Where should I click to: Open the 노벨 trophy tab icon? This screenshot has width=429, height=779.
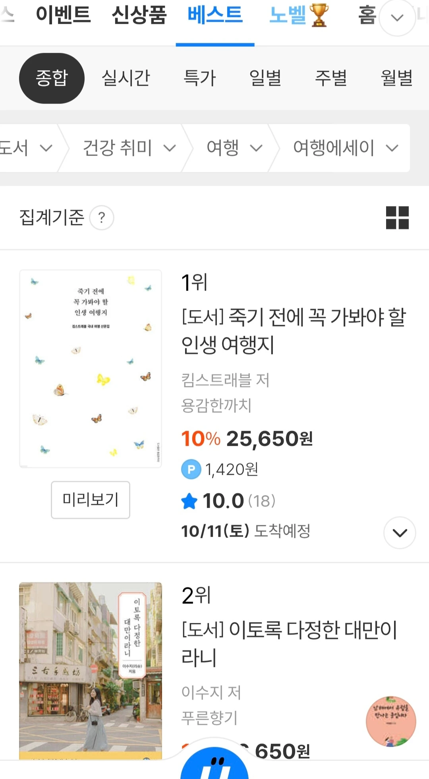pyautogui.click(x=319, y=15)
